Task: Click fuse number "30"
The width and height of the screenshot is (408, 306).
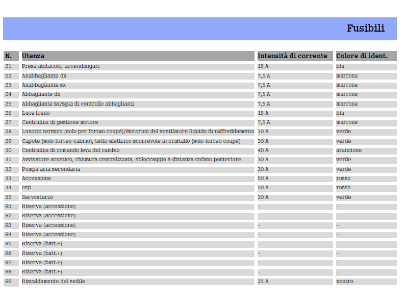Action: tap(8, 150)
